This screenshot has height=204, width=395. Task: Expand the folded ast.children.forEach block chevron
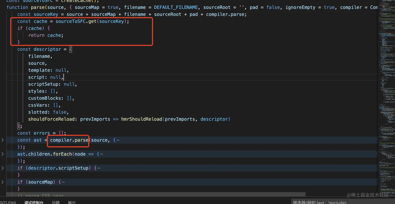(x=3, y=154)
